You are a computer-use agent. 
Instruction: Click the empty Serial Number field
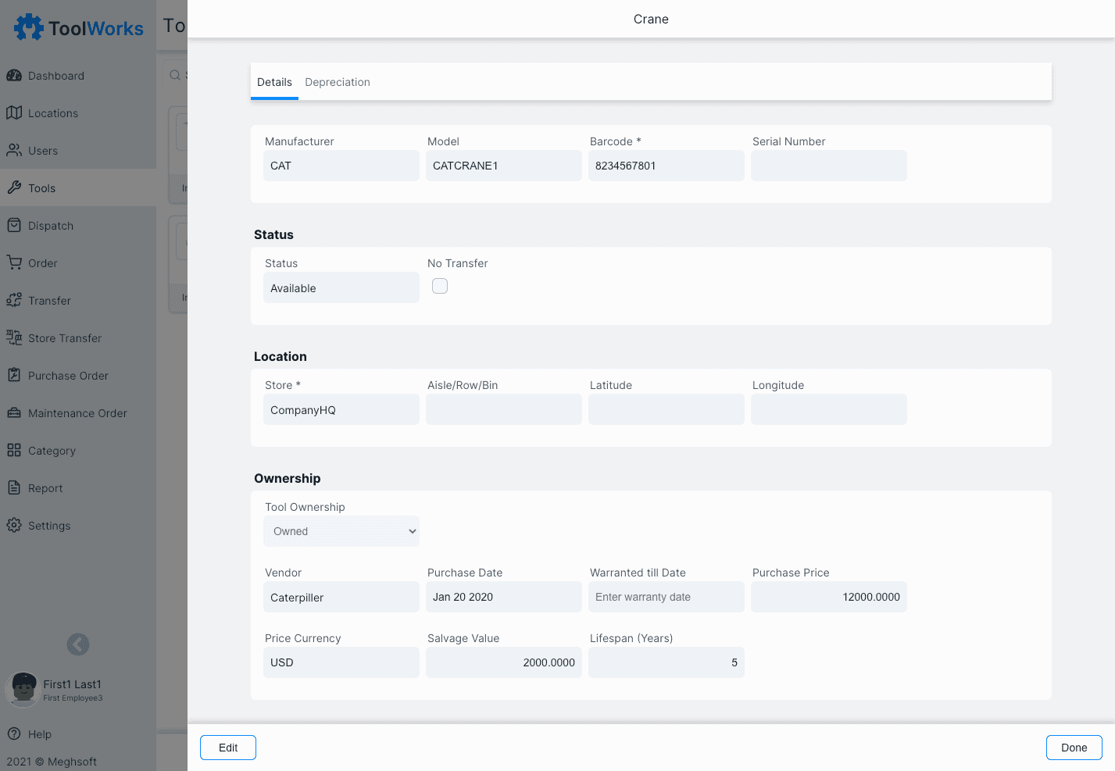coord(829,166)
